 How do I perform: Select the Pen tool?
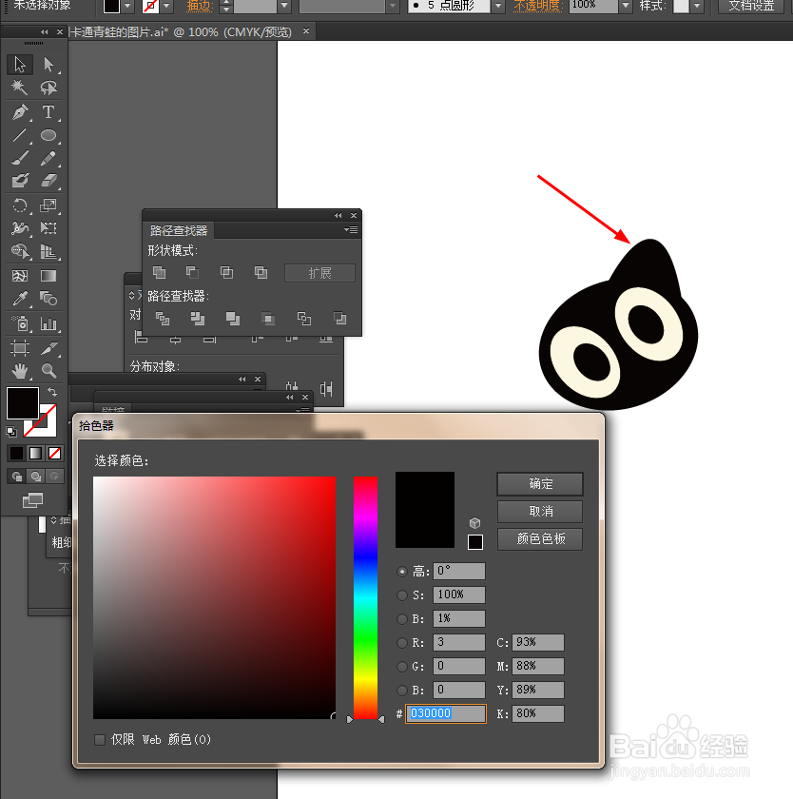pyautogui.click(x=20, y=111)
